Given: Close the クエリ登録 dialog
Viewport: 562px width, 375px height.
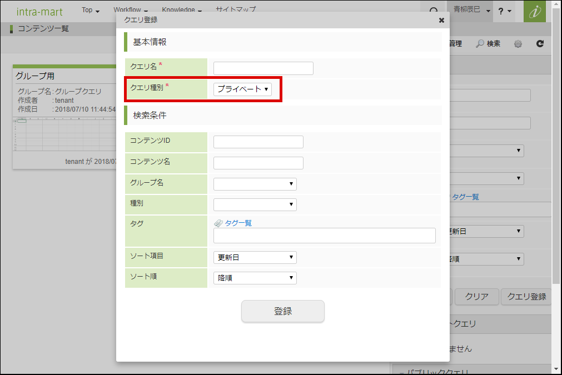Looking at the screenshot, I should [441, 20].
